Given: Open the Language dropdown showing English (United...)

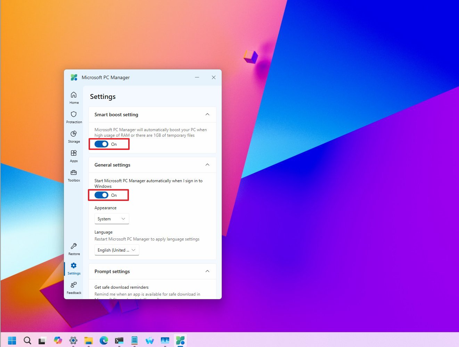Looking at the screenshot, I should coord(117,250).
